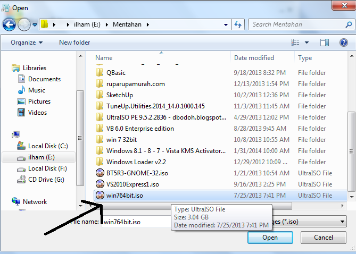
Task: Click the folder icon of QBasic
Action: [x=100, y=72]
